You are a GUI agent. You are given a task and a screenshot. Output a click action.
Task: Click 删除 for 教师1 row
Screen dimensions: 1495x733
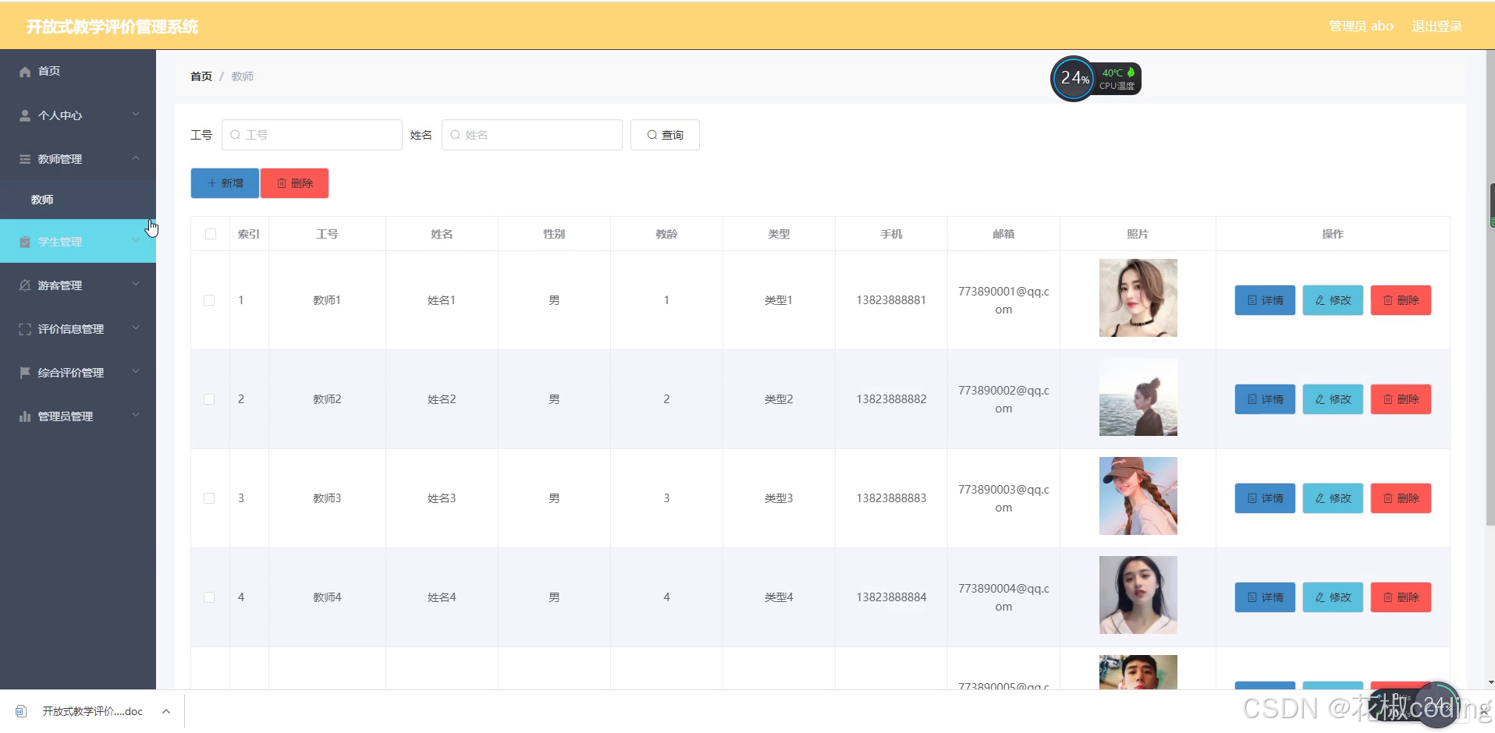(x=1401, y=300)
